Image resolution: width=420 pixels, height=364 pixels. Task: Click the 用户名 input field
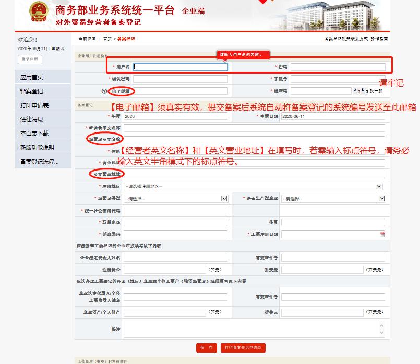[180, 66]
